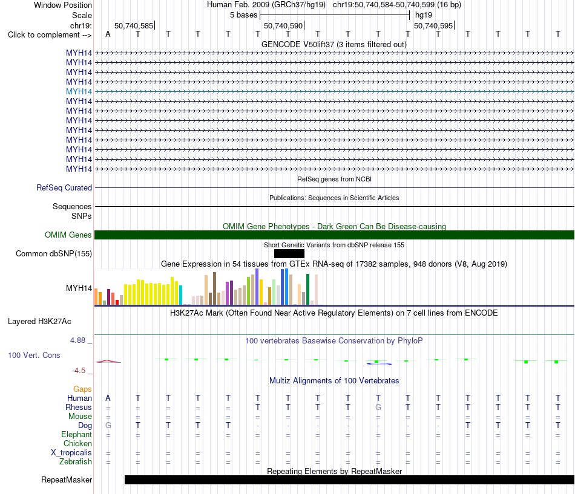
Task: Click the small red bar in the GTEx chart
Action: (117, 302)
